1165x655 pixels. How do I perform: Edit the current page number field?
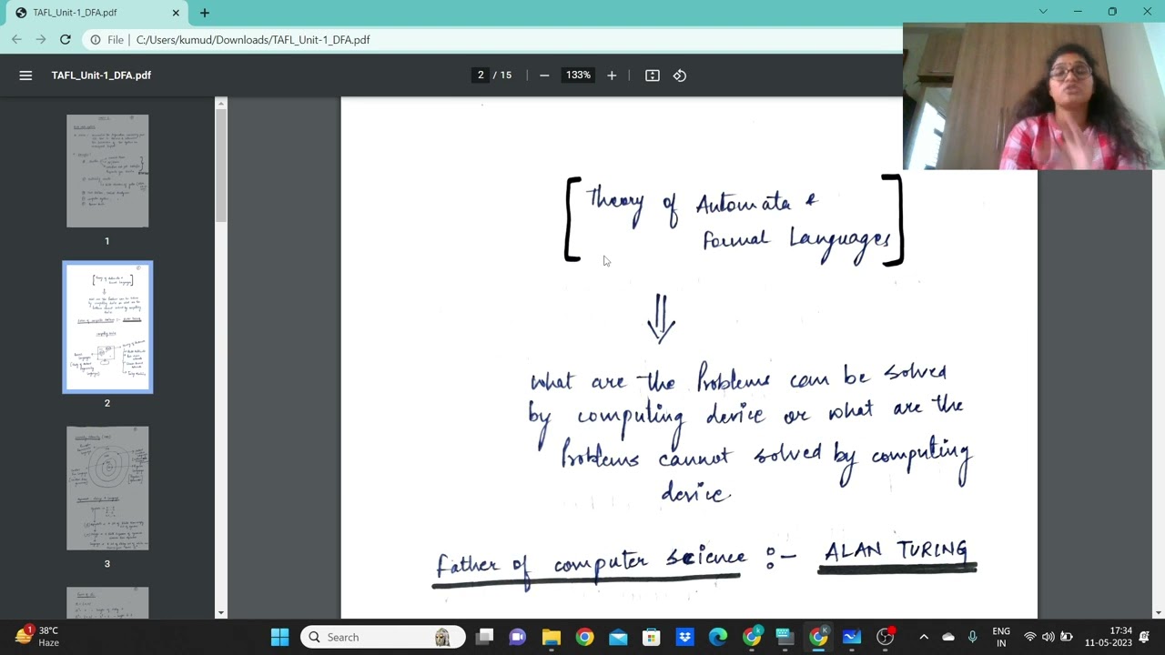tap(481, 76)
